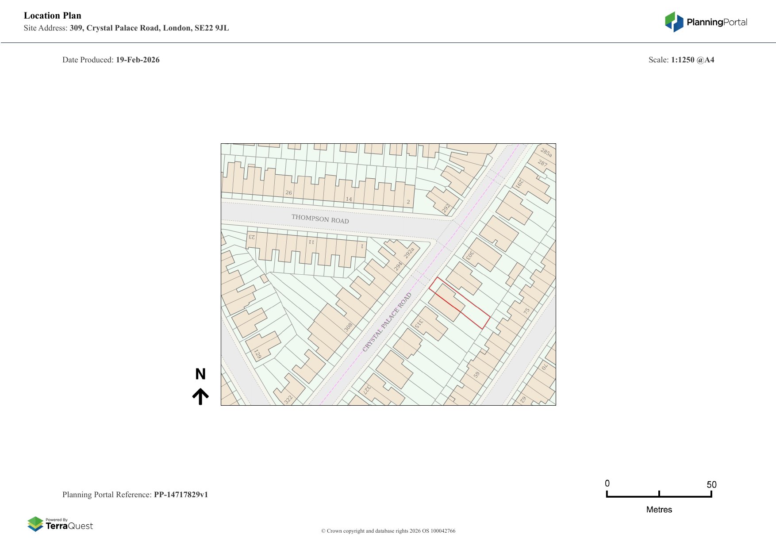Click the Site Address text line
This screenshot has height=549, width=776.
pyautogui.click(x=126, y=28)
